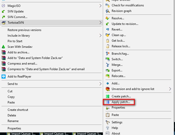Expand the MagicISO submenu arrow
Image resolution: width=175 pixels, height=135 pixels.
tap(100, 6)
